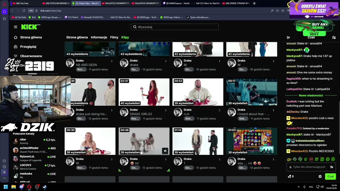Open the 'Ojciec ufoludka' TikTok bookmark
This screenshot has height=191, width=340.
198,17
